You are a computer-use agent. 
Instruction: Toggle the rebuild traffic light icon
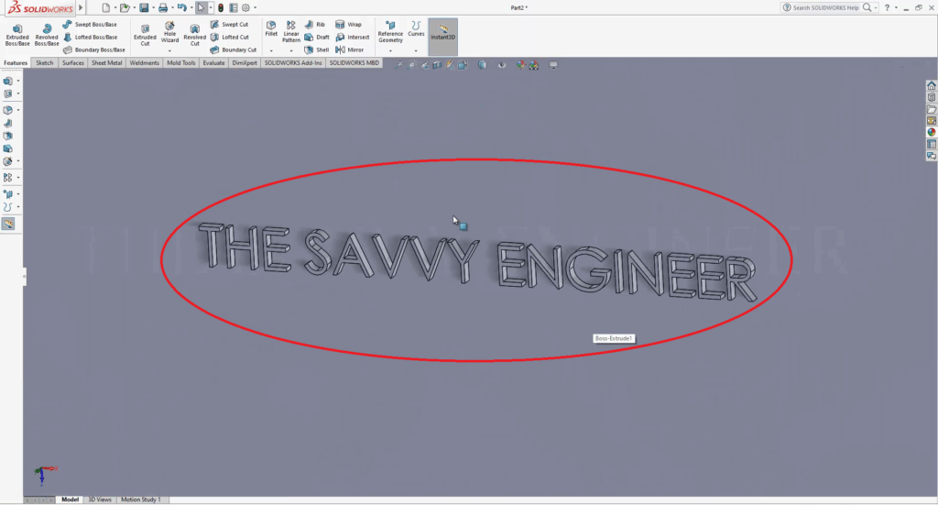[221, 7]
